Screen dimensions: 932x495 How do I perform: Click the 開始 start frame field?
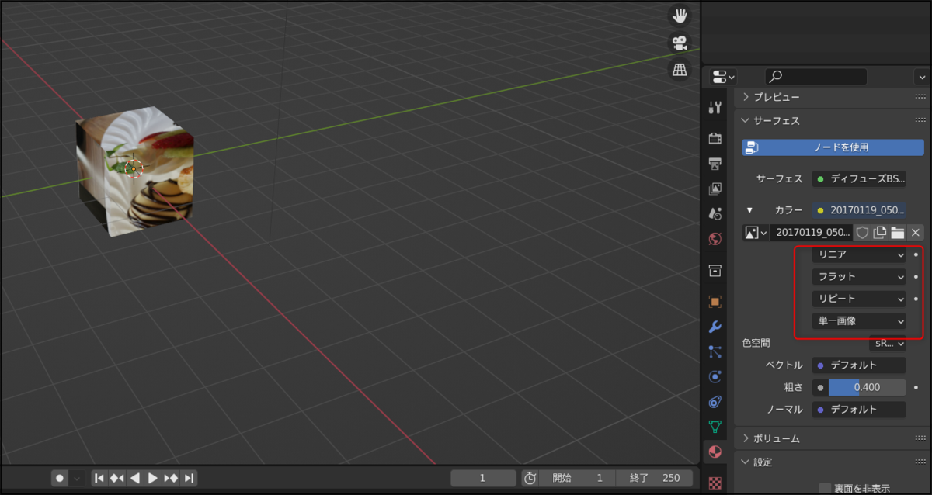(x=578, y=478)
